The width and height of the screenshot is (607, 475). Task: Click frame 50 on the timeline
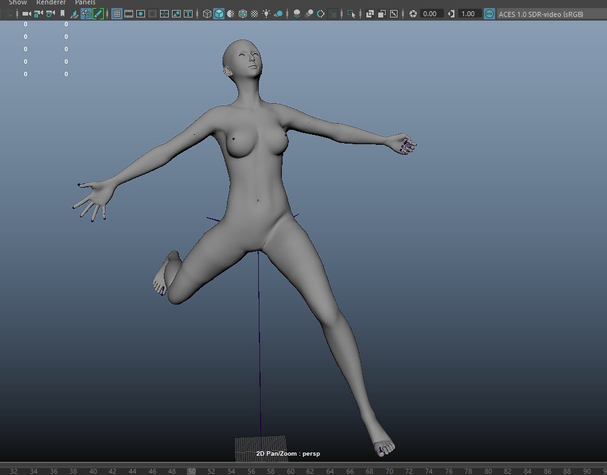coord(192,471)
